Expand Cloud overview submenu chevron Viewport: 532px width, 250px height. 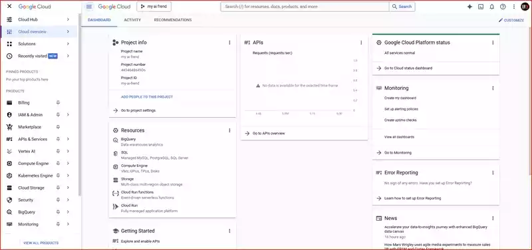click(68, 31)
